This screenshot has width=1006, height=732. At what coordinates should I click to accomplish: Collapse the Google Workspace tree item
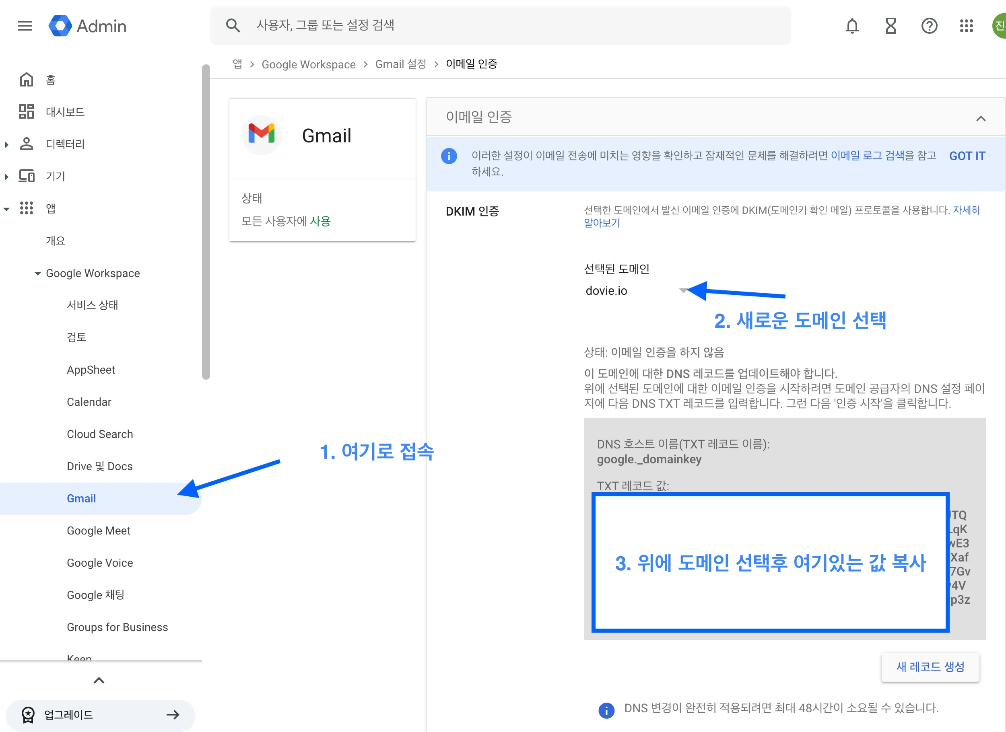tap(38, 273)
